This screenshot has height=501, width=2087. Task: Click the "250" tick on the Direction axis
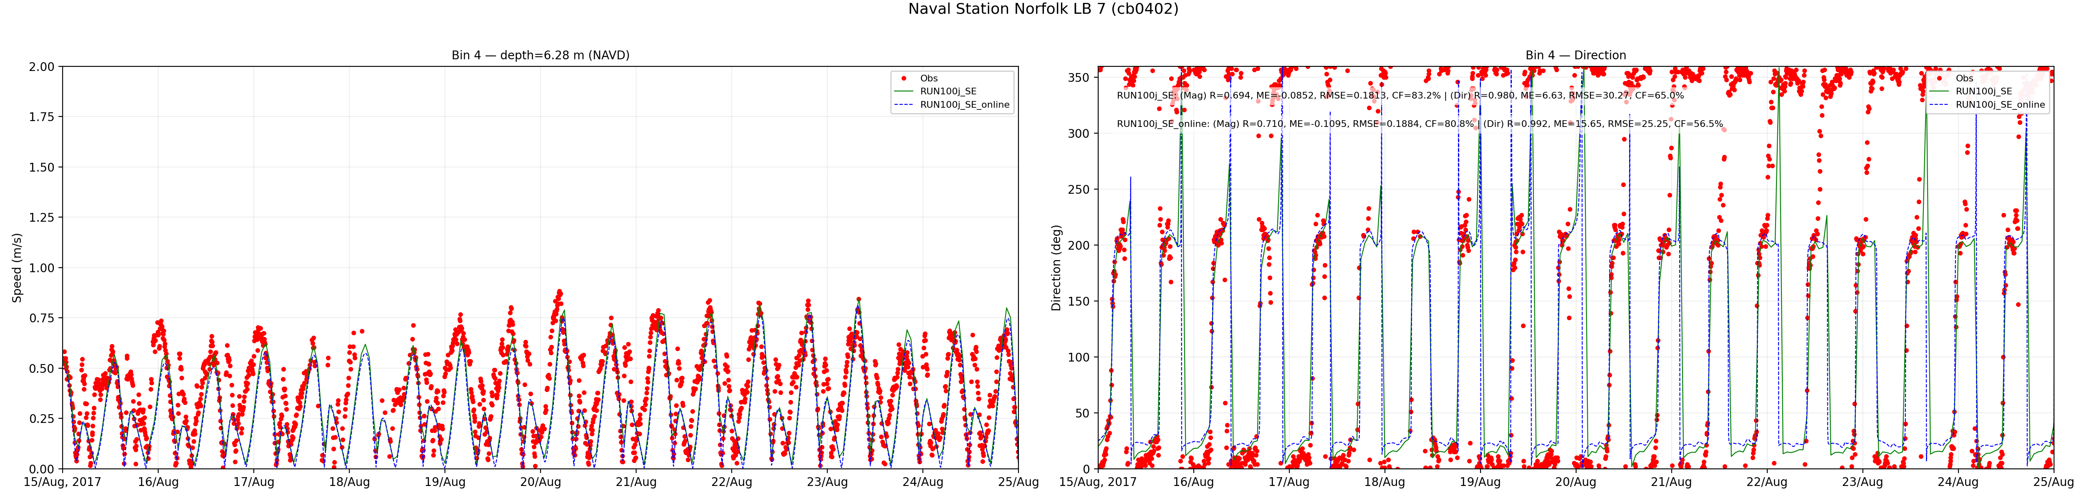1080,190
